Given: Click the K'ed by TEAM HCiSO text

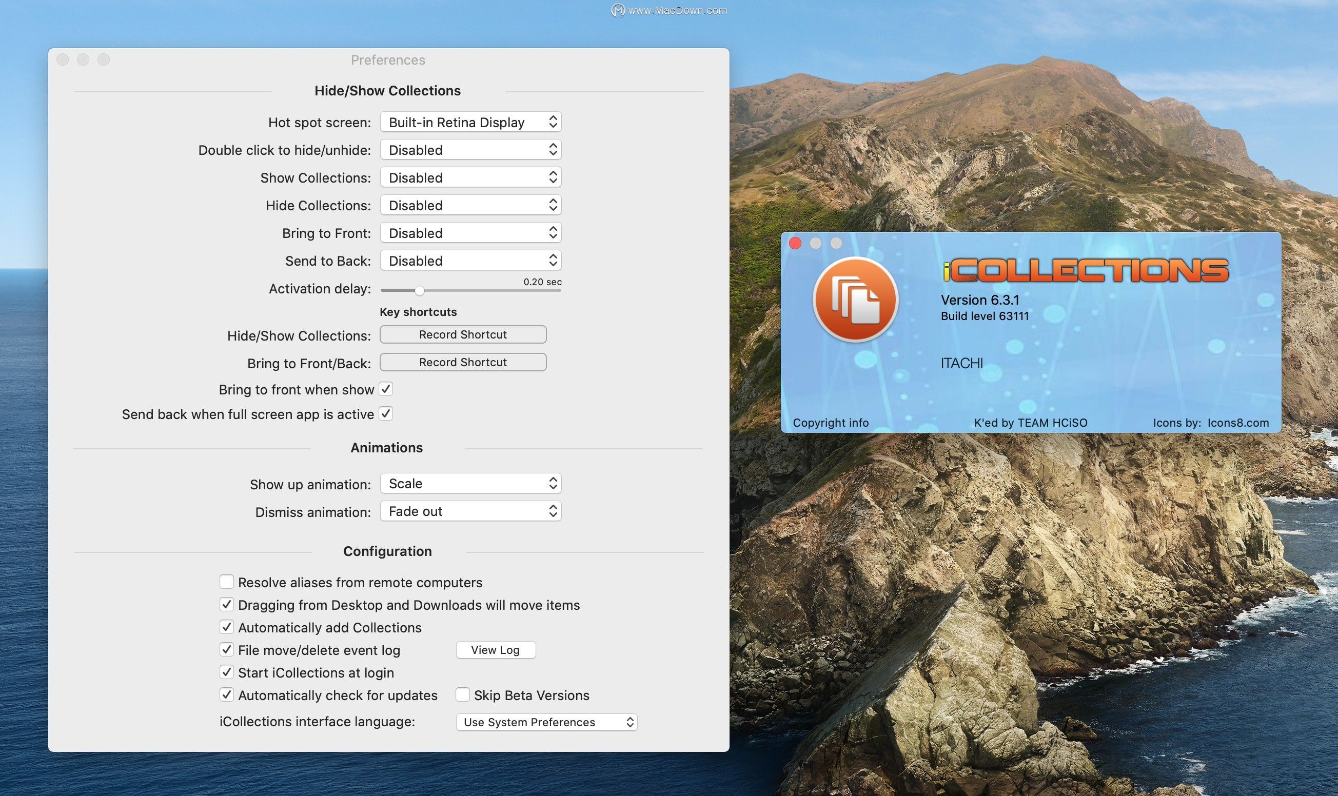Looking at the screenshot, I should 1031,423.
